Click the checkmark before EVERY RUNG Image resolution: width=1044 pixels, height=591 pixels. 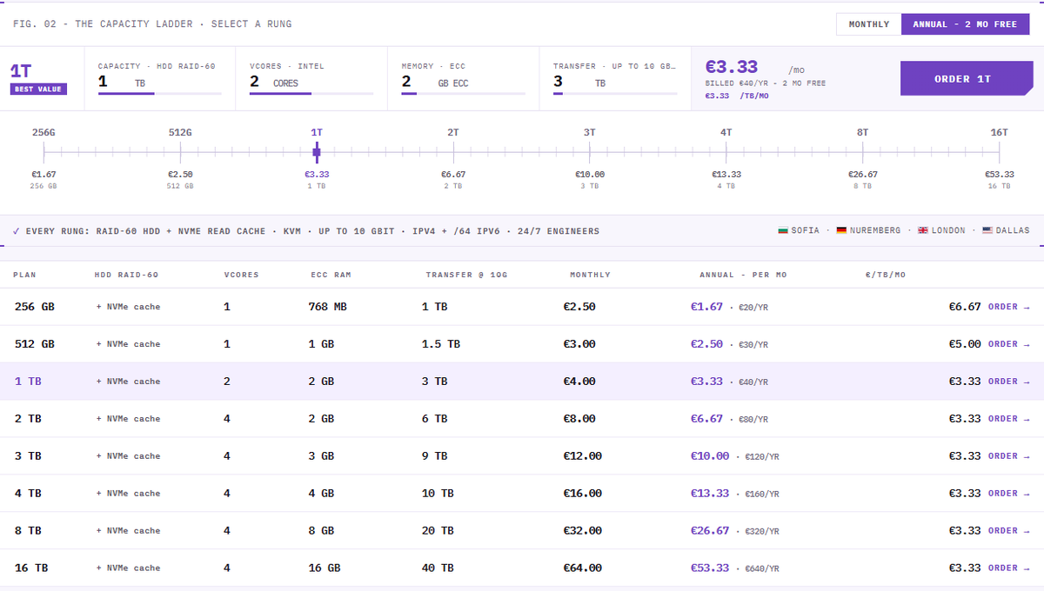17,231
